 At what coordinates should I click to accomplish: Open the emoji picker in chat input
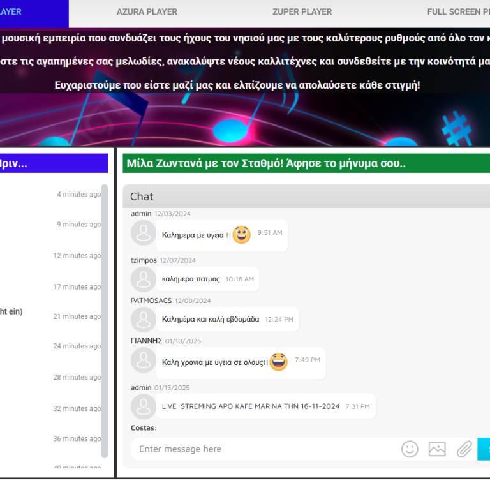point(410,449)
